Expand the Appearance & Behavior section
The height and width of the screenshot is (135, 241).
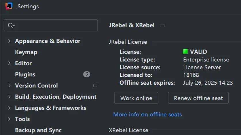pos(10,41)
